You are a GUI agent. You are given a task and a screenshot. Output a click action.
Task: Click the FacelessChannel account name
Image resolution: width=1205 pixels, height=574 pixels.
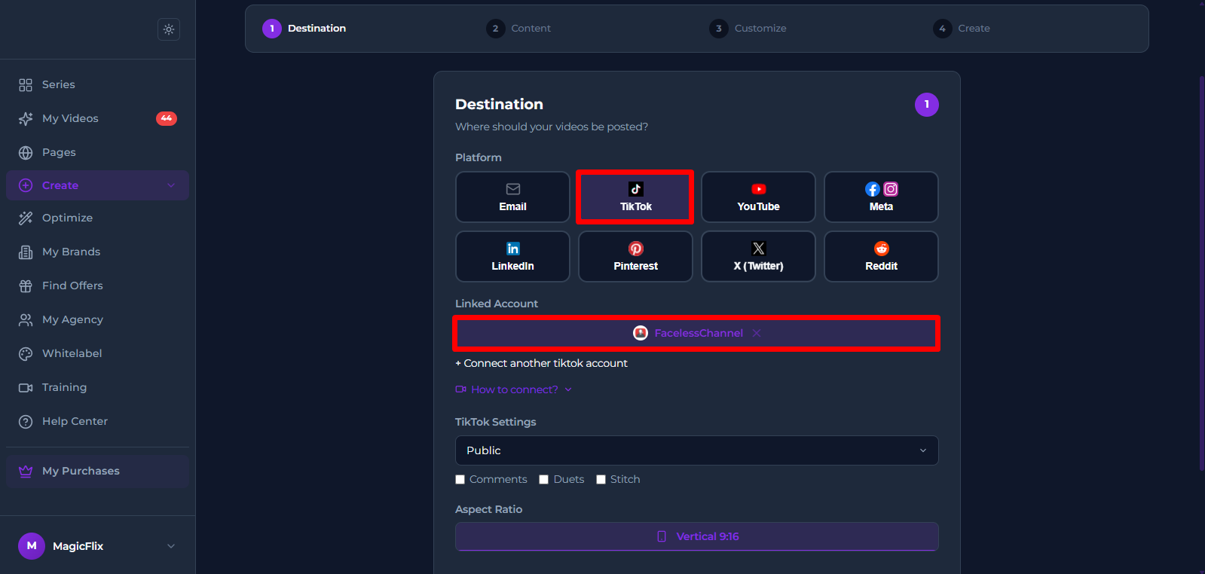699,333
